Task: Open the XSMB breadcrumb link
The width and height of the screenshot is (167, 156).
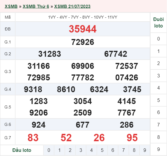Action: pyautogui.click(x=11, y=6)
